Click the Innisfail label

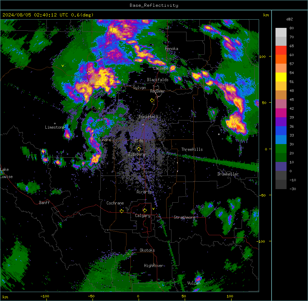(x=148, y=117)
